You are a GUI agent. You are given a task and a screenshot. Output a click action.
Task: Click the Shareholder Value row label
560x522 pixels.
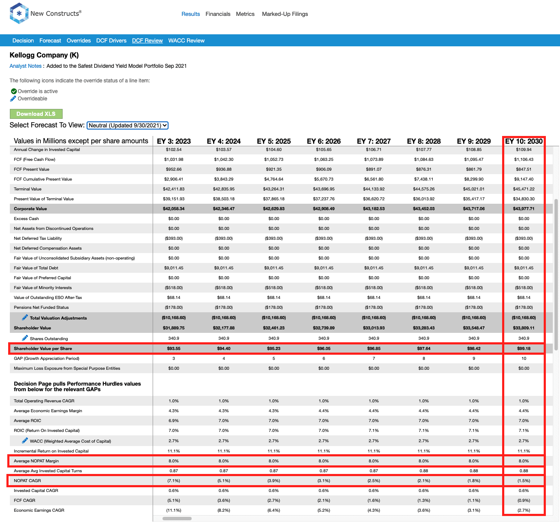33,328
